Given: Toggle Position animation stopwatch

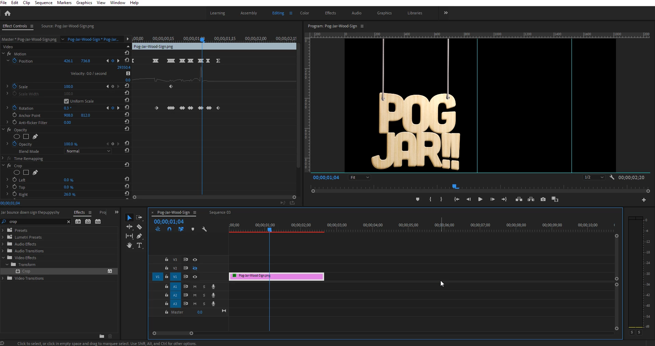Looking at the screenshot, I should coord(15,61).
